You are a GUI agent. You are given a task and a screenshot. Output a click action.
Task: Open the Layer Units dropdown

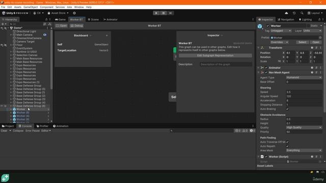point(312,30)
